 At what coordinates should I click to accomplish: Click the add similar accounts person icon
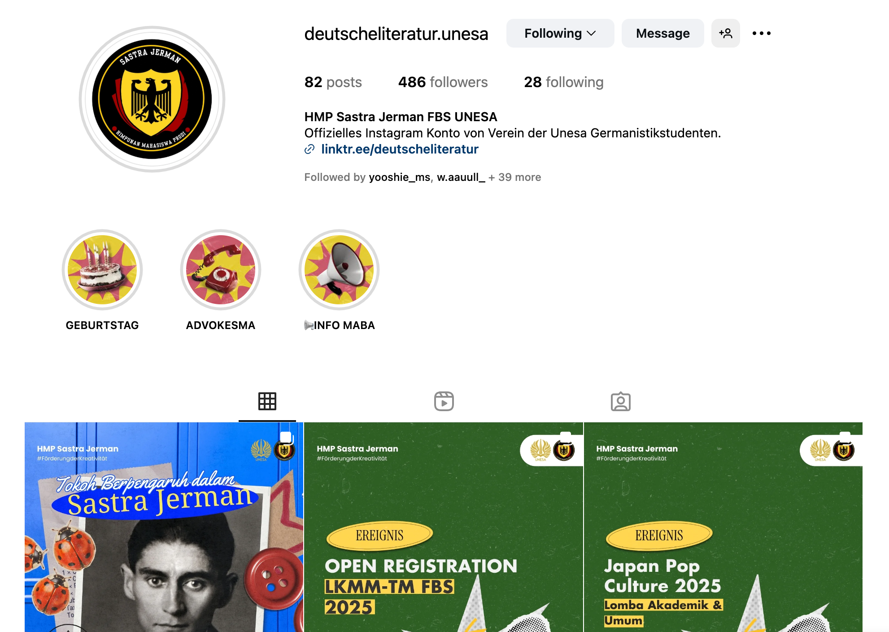tap(725, 33)
